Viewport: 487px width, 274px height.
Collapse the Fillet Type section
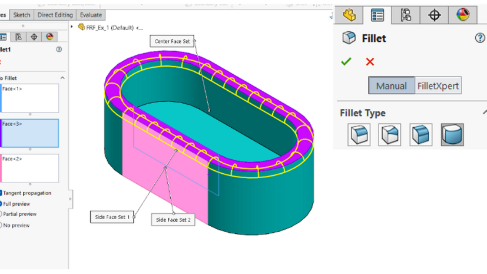484,113
